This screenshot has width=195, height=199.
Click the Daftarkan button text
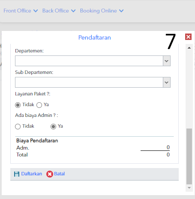[x=32, y=174]
